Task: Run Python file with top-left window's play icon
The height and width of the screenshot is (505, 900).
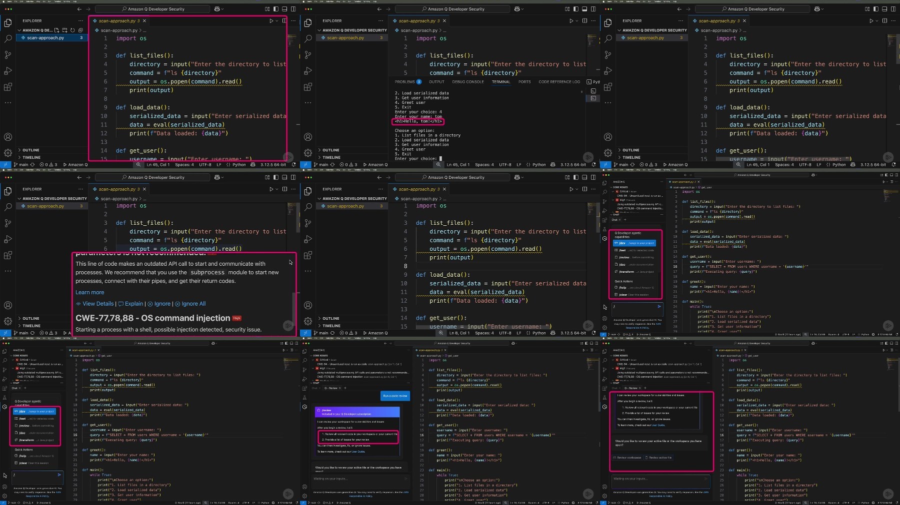Action: click(271, 21)
